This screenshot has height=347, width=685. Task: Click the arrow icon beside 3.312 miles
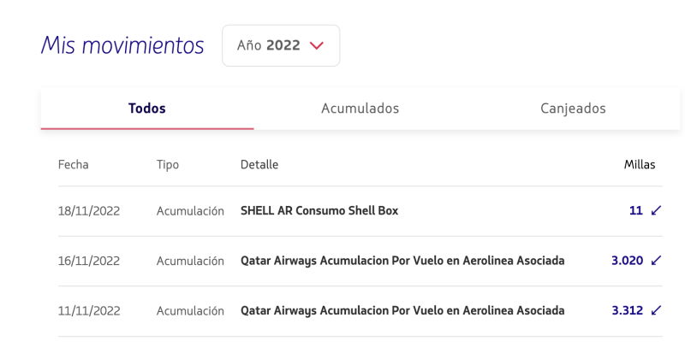[656, 310]
